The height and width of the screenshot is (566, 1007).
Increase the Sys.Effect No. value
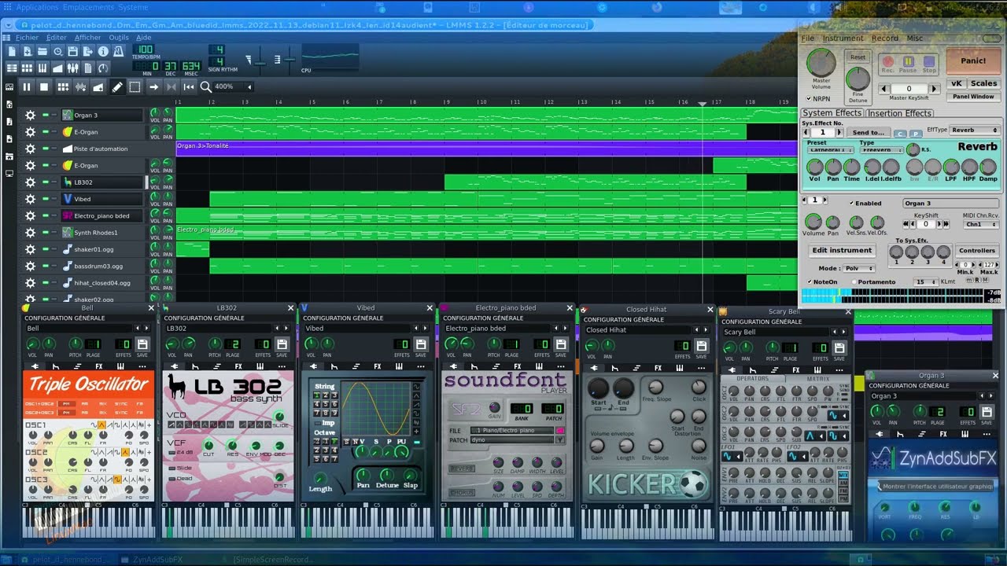pos(839,133)
